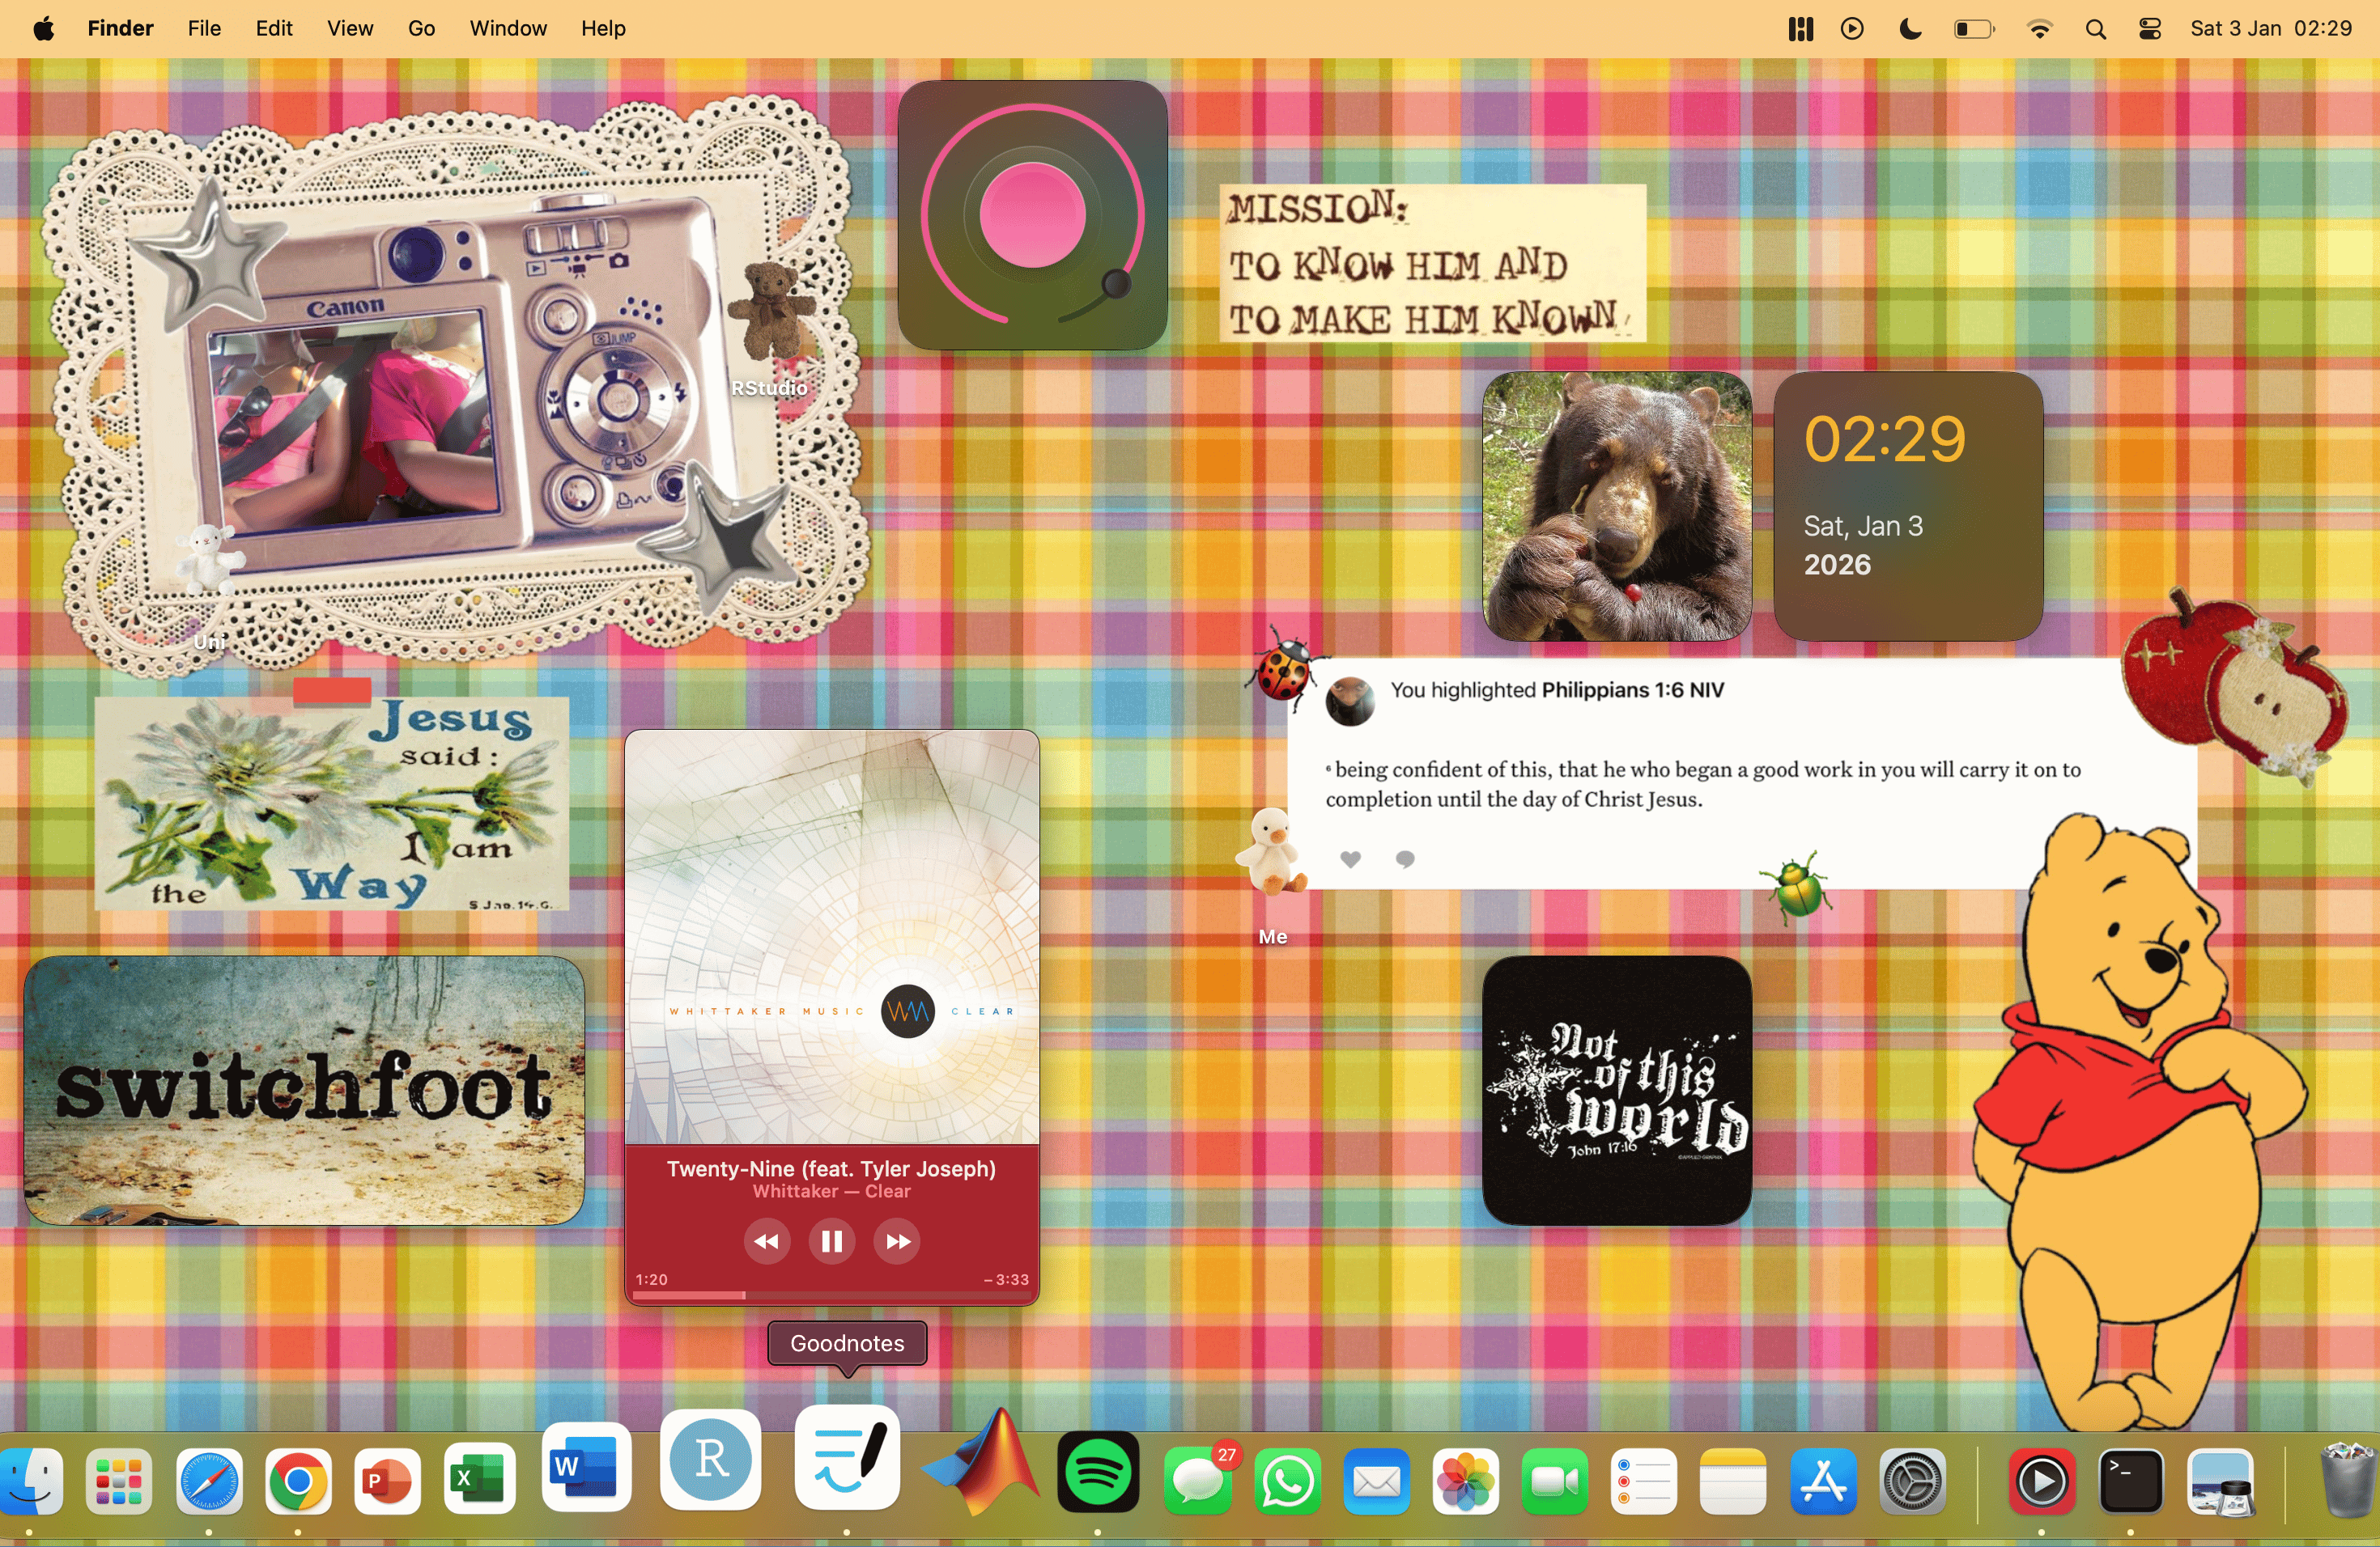Click the clock widget showing 02:29
2380x1547 pixels.
[1908, 506]
